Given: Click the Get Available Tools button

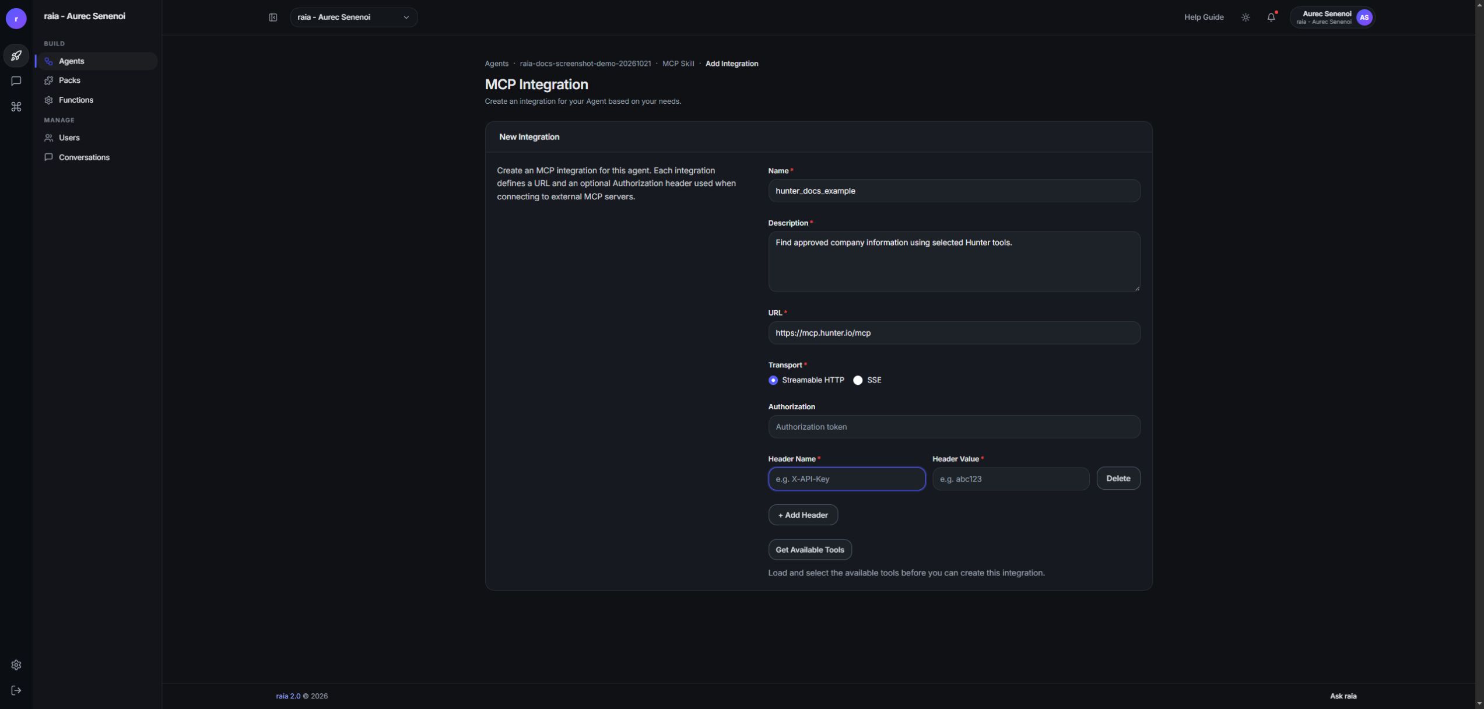Looking at the screenshot, I should coord(810,550).
